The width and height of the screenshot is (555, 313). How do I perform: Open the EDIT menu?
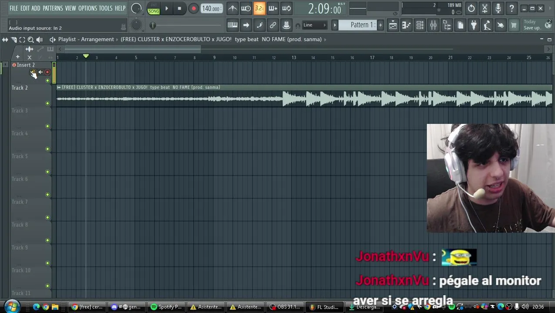pos(25,8)
